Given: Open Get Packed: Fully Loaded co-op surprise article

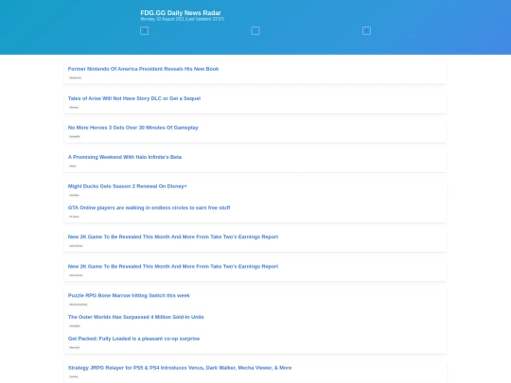Looking at the screenshot, I should click(x=133, y=339).
